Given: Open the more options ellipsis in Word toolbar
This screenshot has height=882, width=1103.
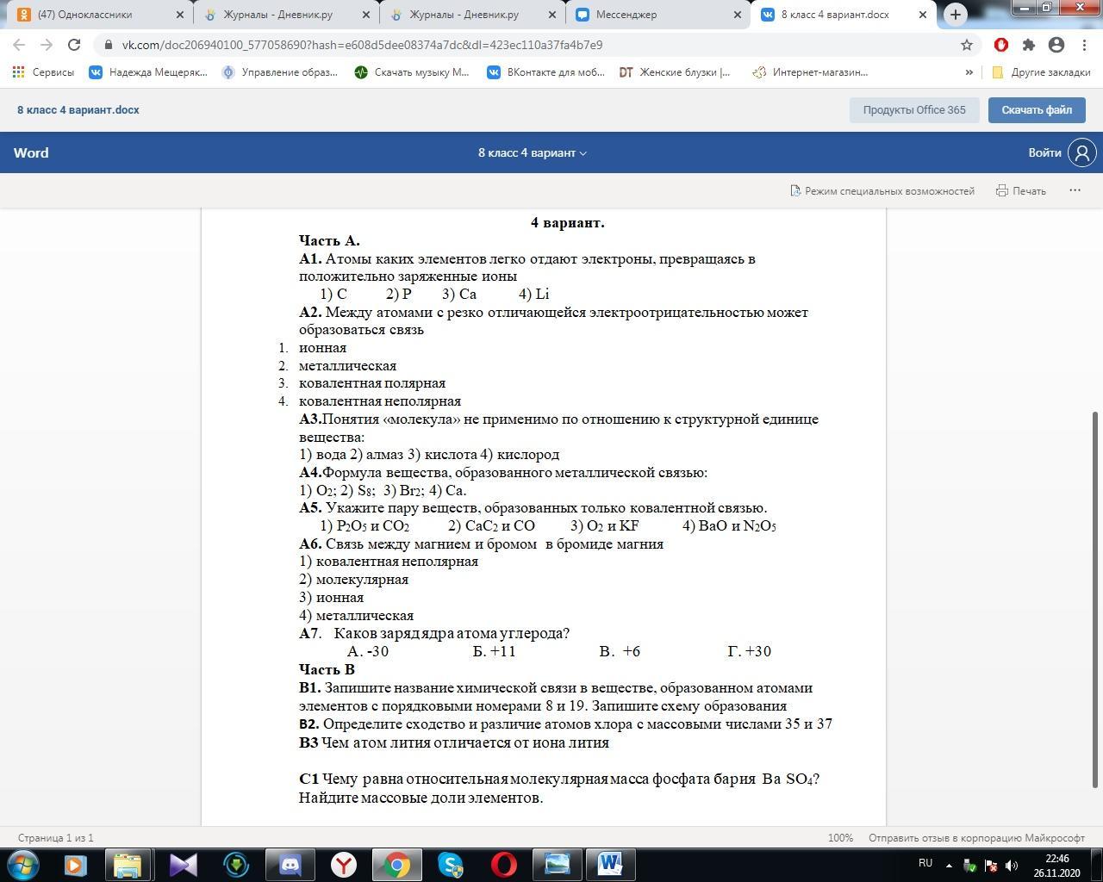Looking at the screenshot, I should pyautogui.click(x=1075, y=190).
